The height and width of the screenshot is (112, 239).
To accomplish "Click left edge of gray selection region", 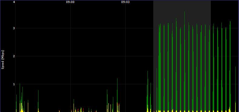I will pyautogui.click(x=153, y=56).
